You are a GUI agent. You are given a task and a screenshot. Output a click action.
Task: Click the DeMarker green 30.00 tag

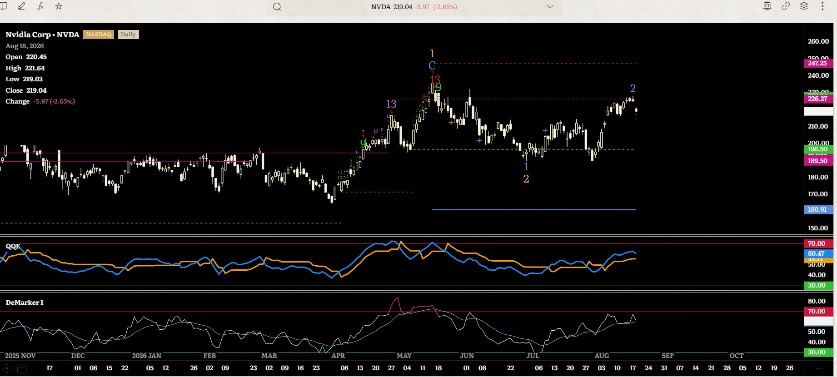coord(818,352)
